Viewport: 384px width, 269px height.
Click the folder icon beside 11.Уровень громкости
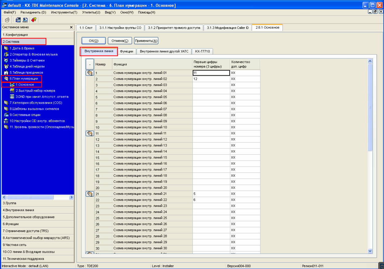(6, 127)
